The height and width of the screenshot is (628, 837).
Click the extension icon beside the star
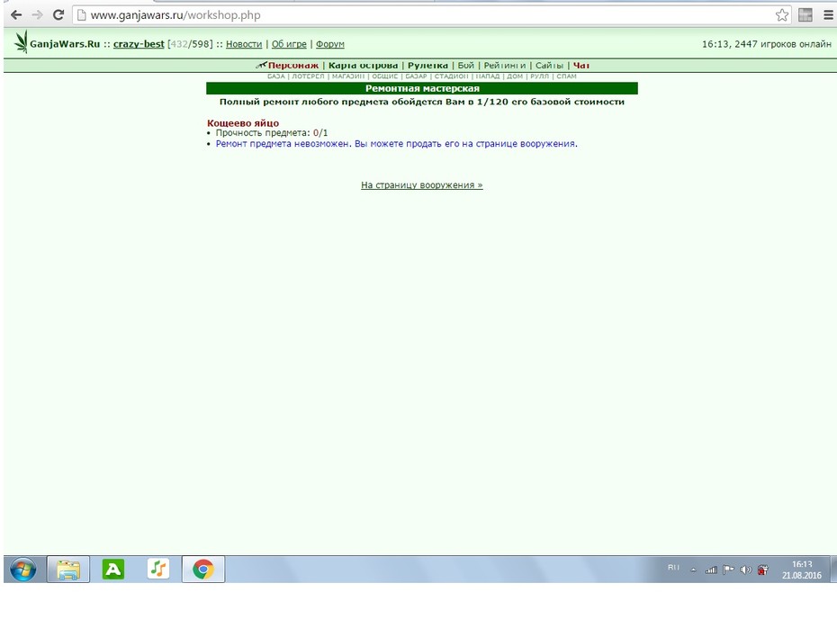point(805,15)
